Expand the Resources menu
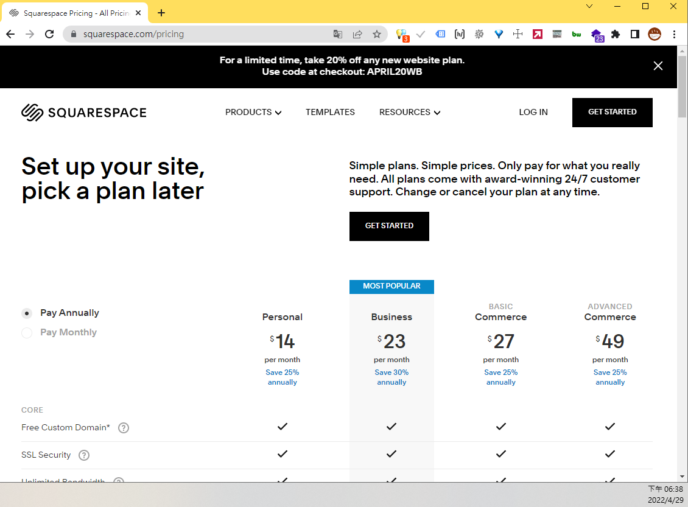The image size is (688, 507). click(x=409, y=112)
